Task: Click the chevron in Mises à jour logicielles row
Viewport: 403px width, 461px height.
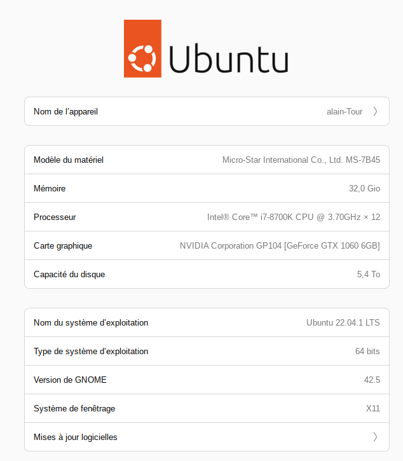Action: pyautogui.click(x=375, y=437)
